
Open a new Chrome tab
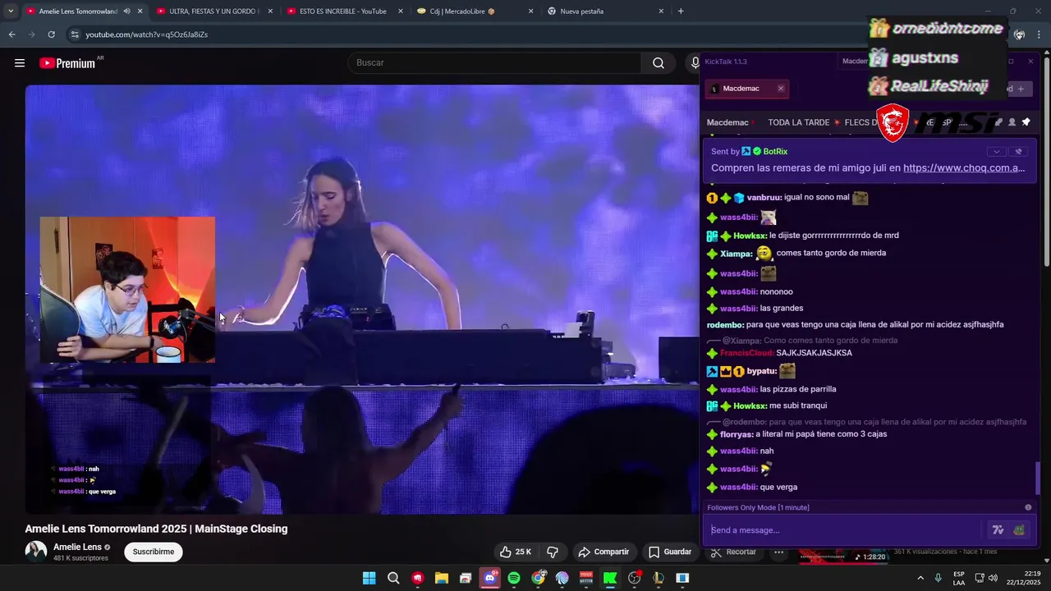681,11
